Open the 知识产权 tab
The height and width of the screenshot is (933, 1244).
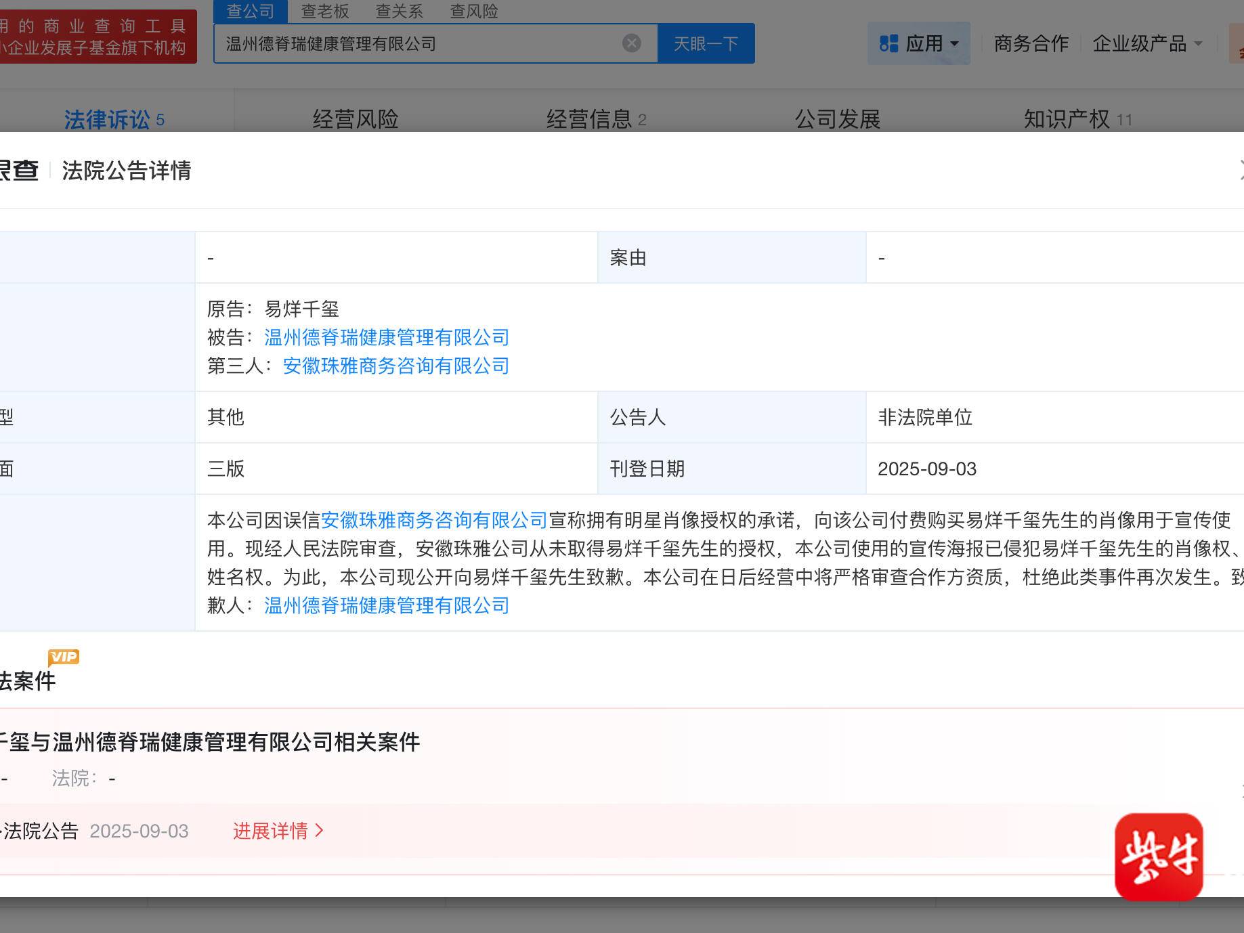click(1068, 118)
